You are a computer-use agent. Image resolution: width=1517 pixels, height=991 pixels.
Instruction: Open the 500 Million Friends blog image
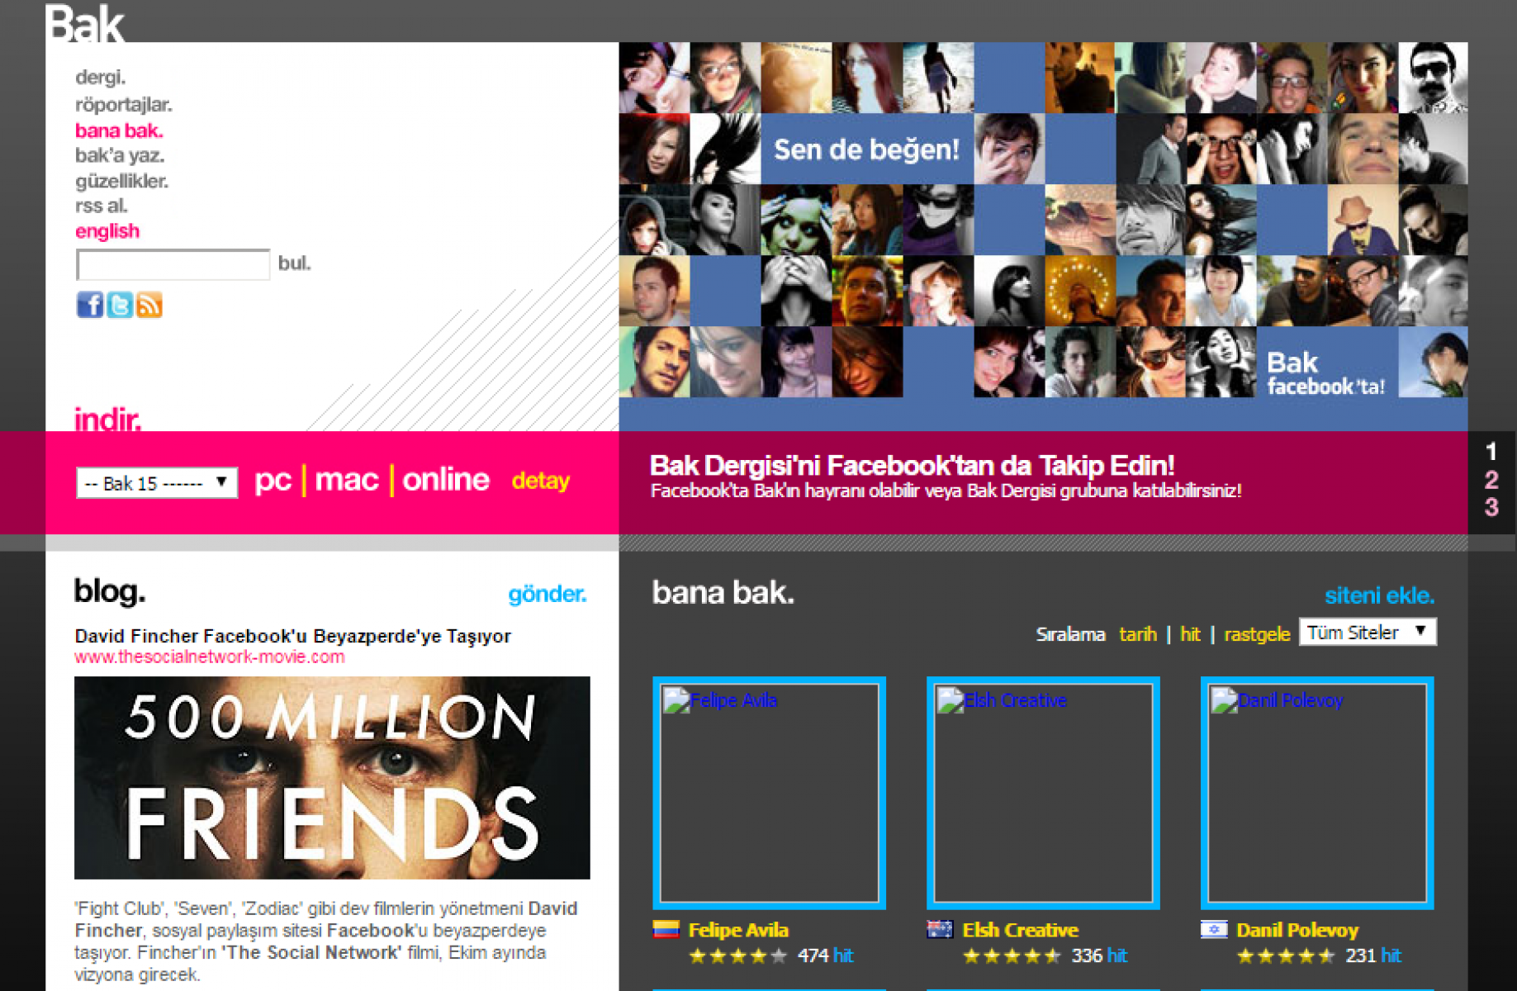pos(332,777)
